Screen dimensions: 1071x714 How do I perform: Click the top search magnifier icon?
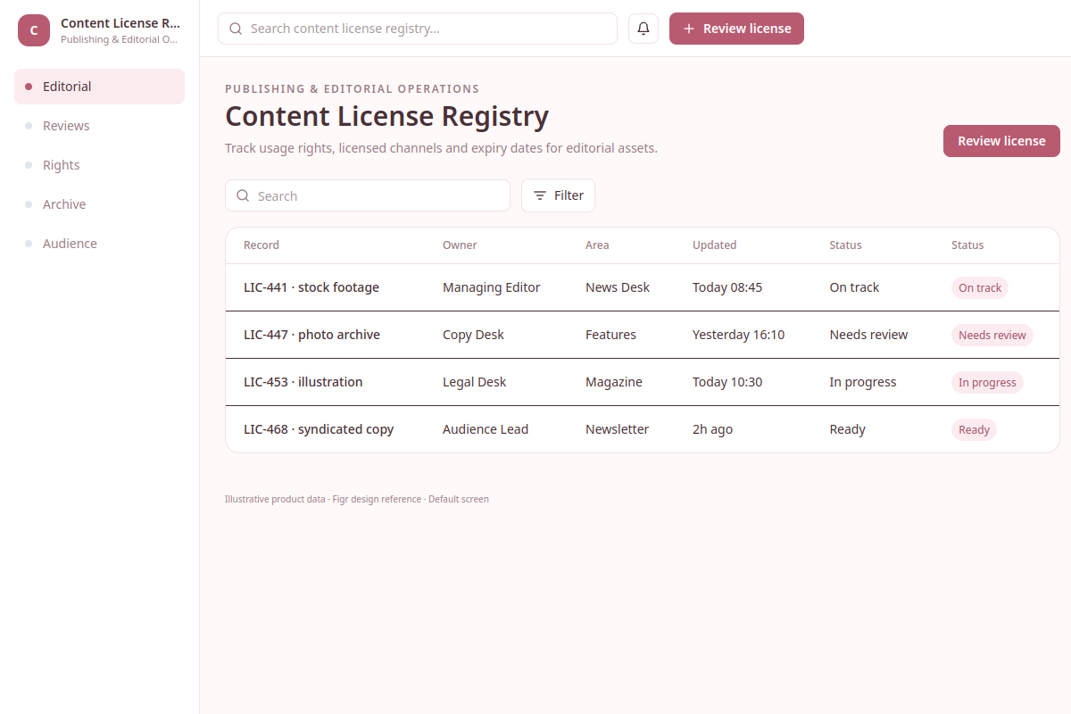[236, 29]
